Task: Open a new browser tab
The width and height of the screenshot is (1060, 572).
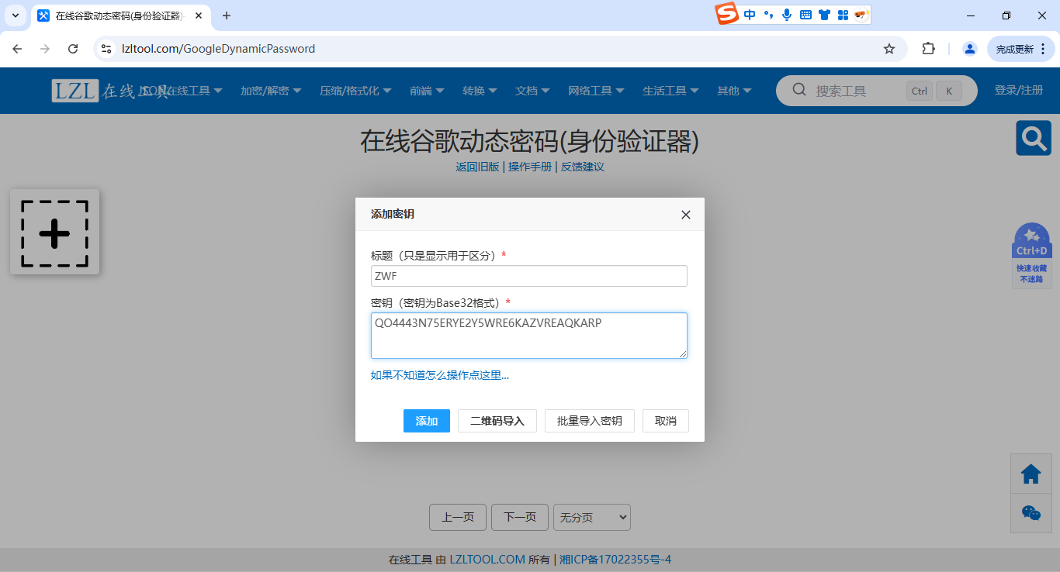Action: click(227, 16)
